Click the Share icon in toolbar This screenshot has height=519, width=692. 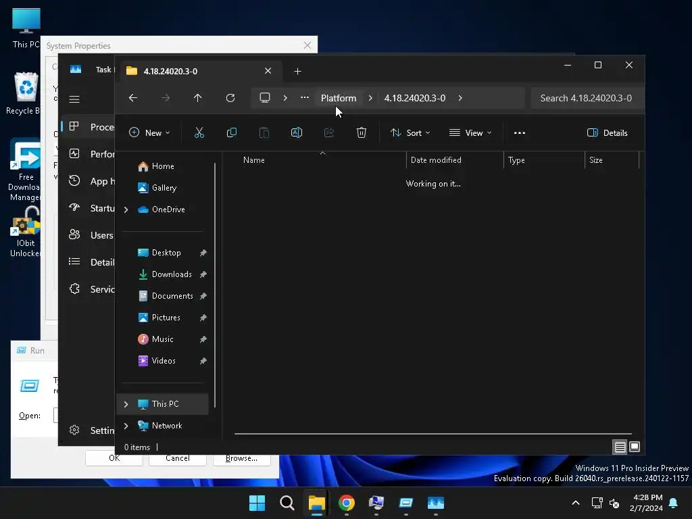click(x=329, y=132)
